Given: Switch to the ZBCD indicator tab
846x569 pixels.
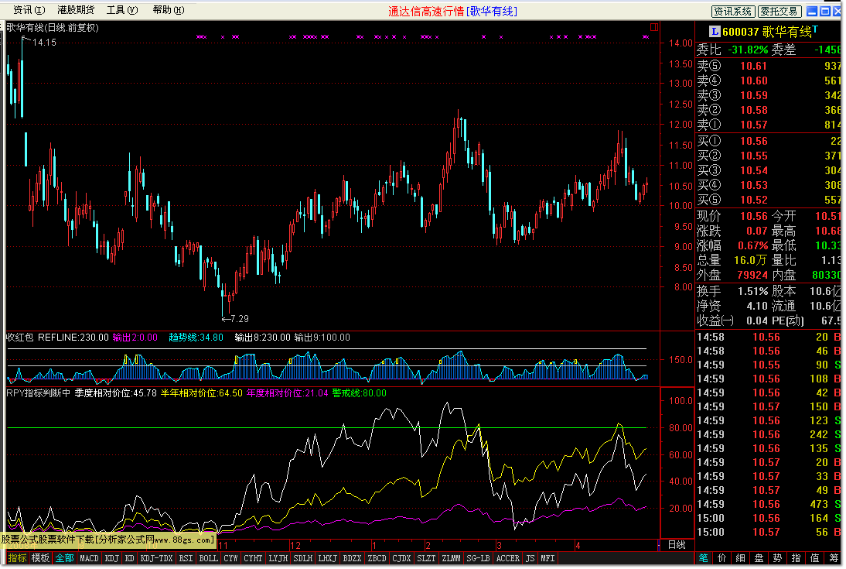Looking at the screenshot, I should (377, 558).
